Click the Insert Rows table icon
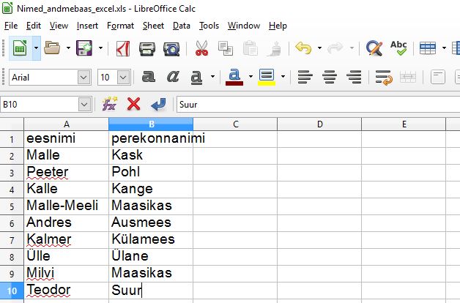The height and width of the screenshot is (303, 460). coord(428,48)
